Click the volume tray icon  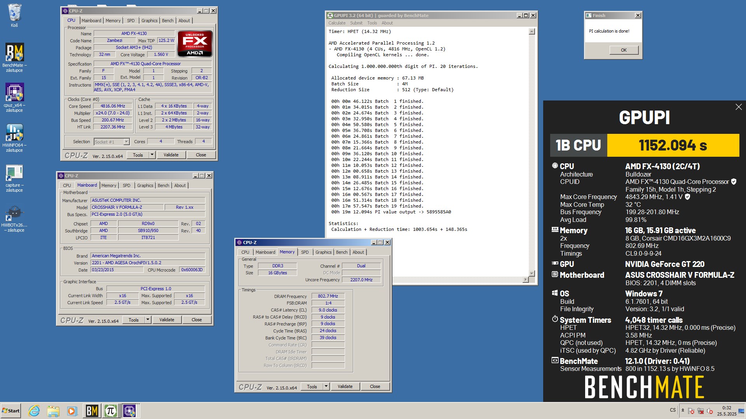710,411
